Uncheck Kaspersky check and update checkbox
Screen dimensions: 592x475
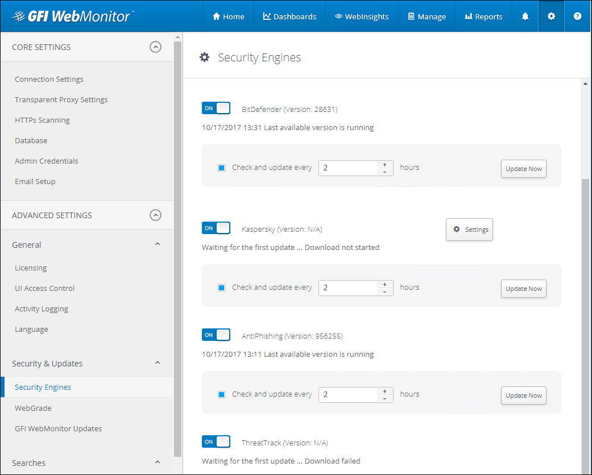[x=222, y=288]
